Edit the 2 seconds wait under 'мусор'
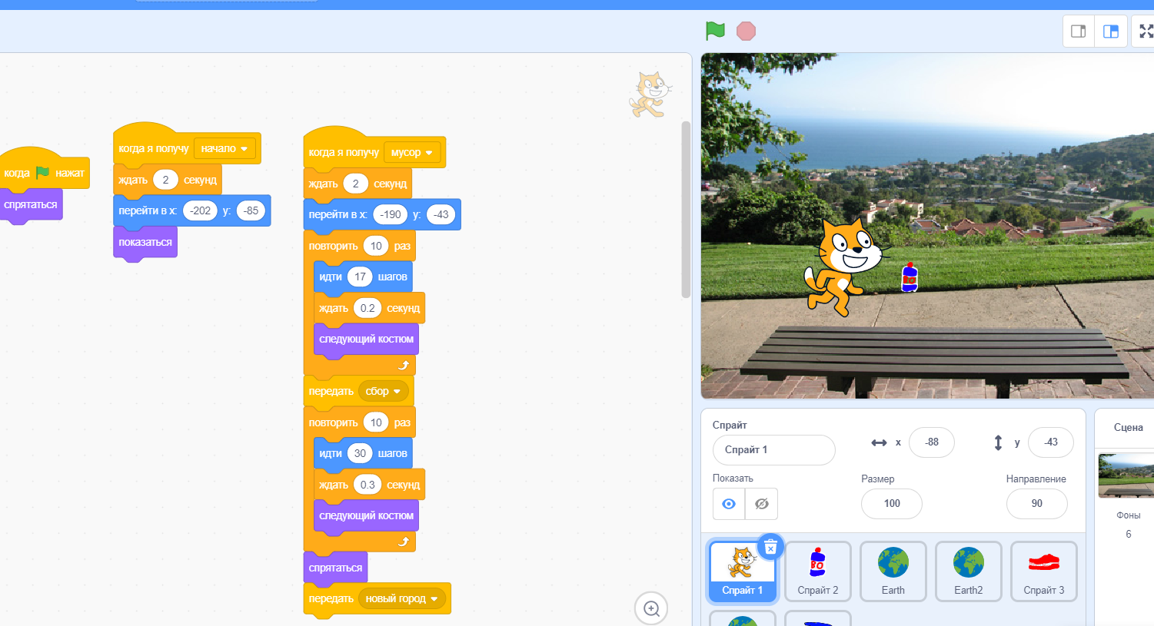This screenshot has height=626, width=1154. pos(355,184)
